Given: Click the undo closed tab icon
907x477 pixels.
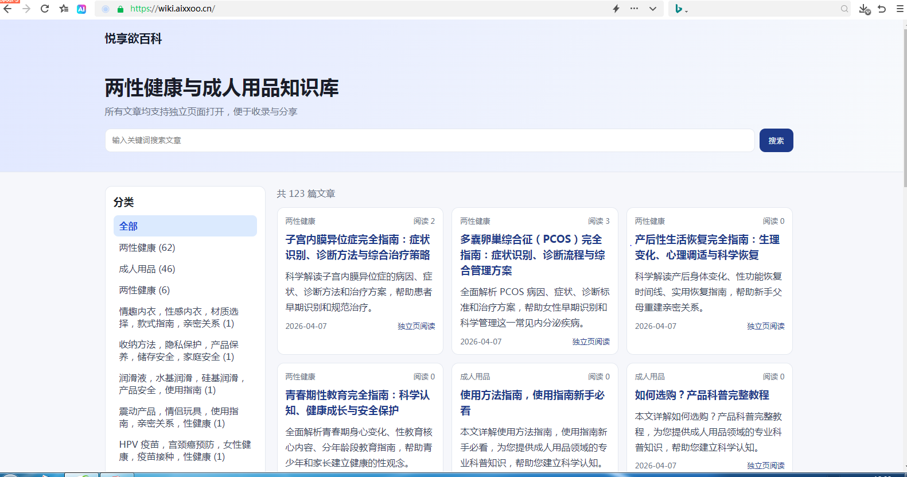Looking at the screenshot, I should (x=882, y=9).
